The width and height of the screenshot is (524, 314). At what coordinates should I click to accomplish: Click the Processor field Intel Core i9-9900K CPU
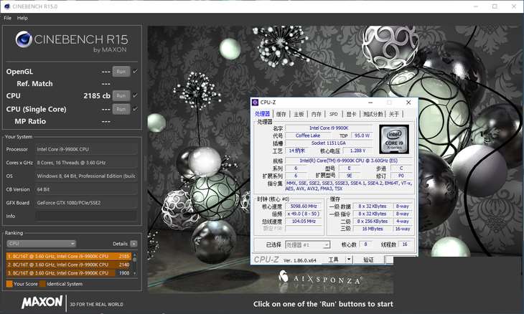(86, 149)
